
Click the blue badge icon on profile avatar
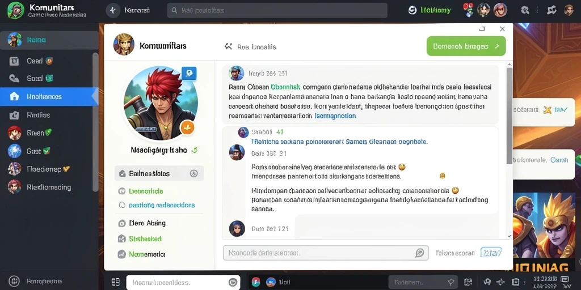coord(189,73)
